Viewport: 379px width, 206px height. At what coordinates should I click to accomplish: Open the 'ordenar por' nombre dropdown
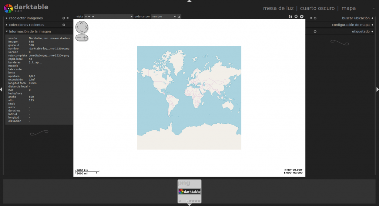(164, 17)
